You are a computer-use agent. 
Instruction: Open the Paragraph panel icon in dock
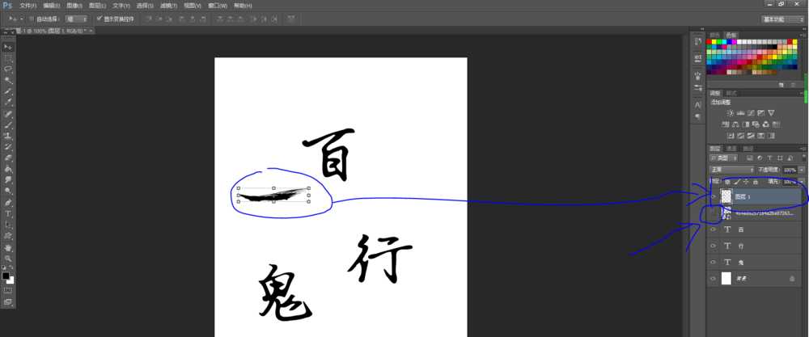[697, 116]
